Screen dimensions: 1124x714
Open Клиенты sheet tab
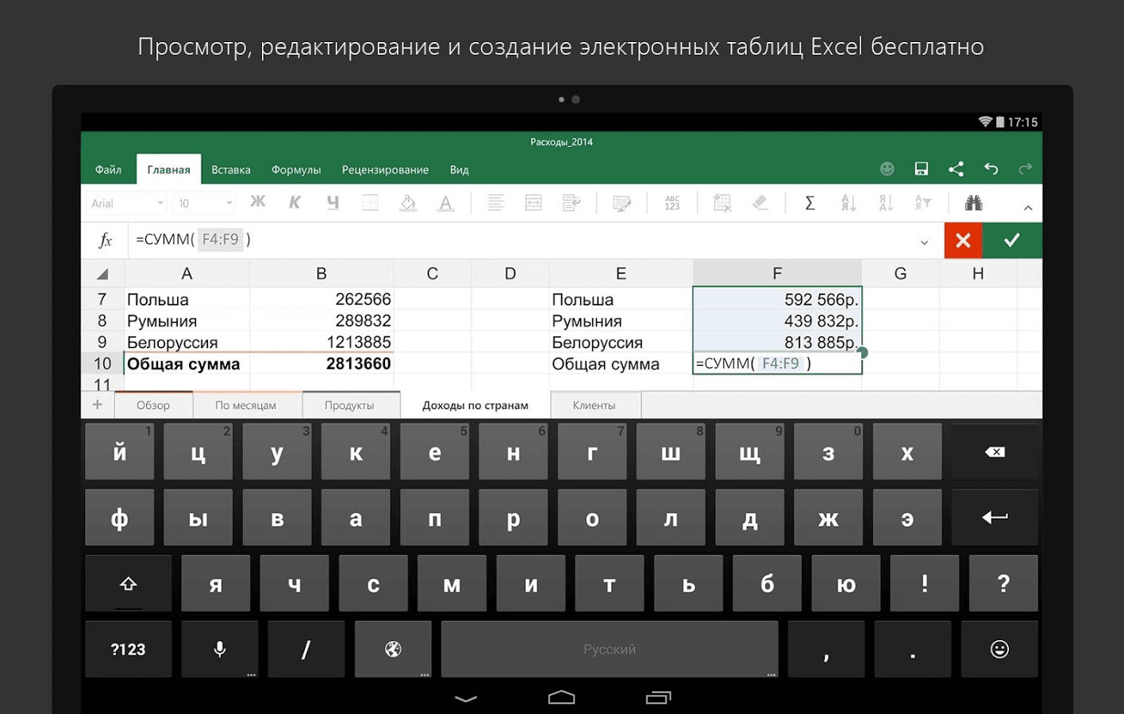(594, 405)
